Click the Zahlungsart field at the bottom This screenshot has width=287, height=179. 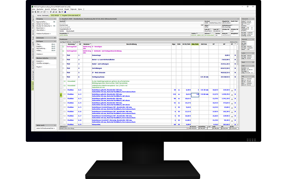pyautogui.click(x=124, y=129)
